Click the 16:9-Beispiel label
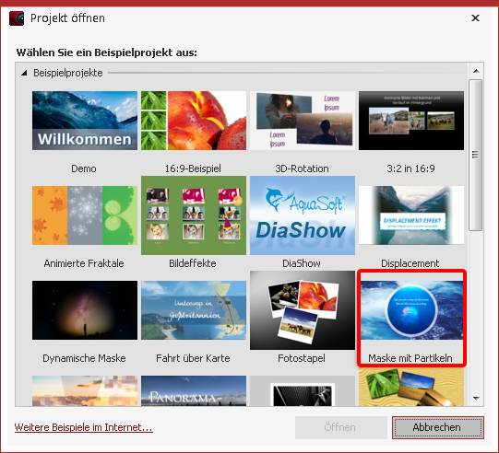The width and height of the screenshot is (499, 453). coord(193,168)
